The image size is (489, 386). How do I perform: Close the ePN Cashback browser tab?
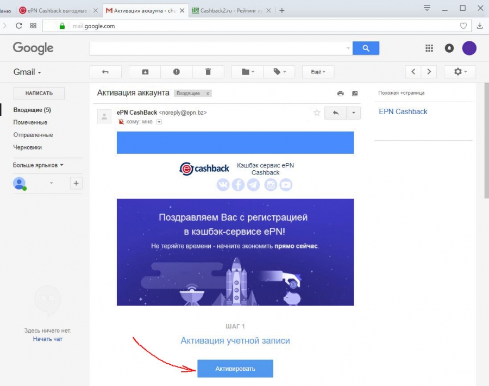coord(96,10)
